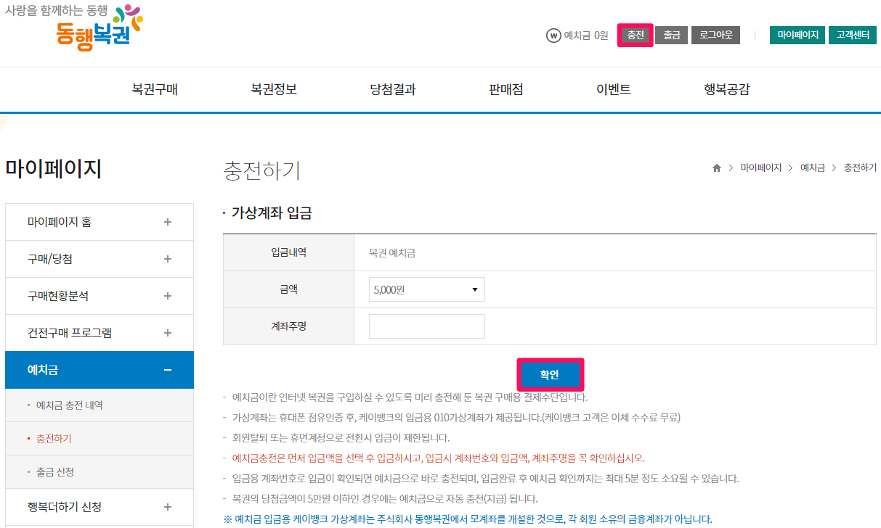881x528 pixels.
Task: Click the won coin icon beside 예치금
Action: [x=553, y=35]
